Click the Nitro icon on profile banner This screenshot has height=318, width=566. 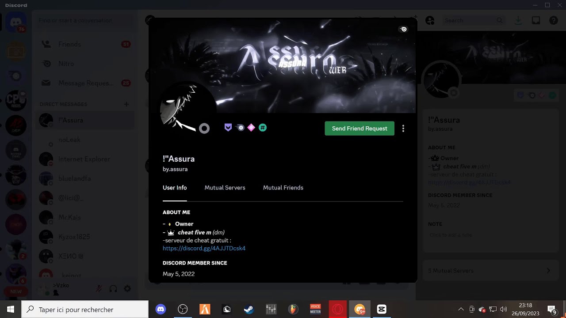point(403,29)
